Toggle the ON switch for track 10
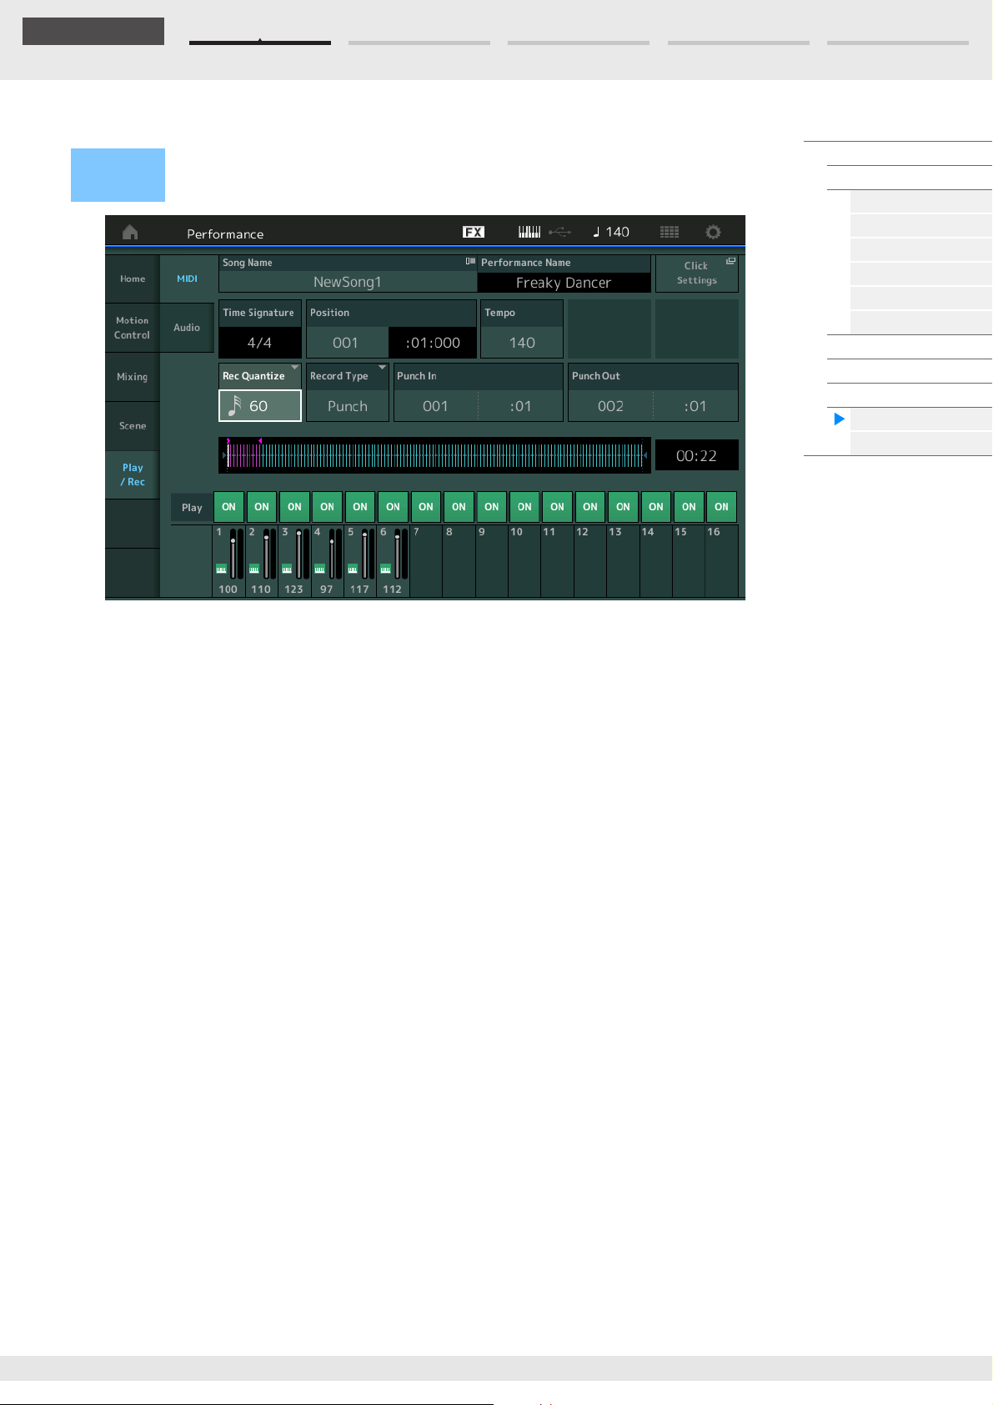This screenshot has height=1405, width=993. pos(524,507)
